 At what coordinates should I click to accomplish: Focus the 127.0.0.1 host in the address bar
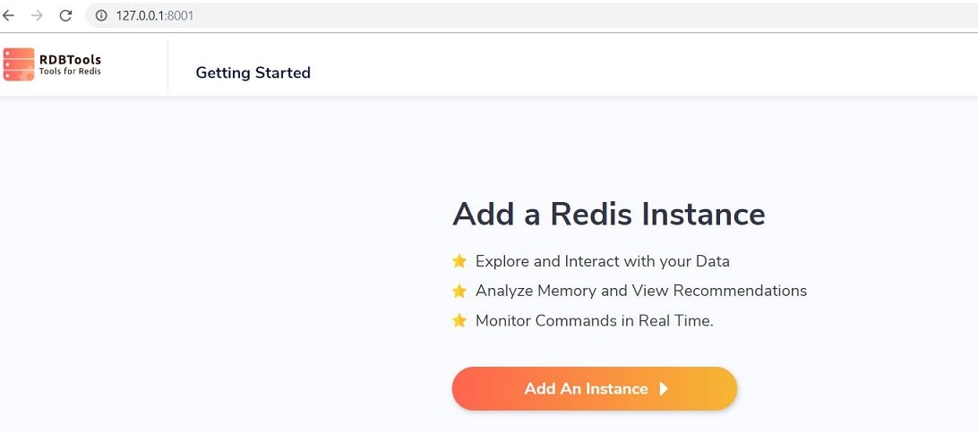click(x=141, y=15)
